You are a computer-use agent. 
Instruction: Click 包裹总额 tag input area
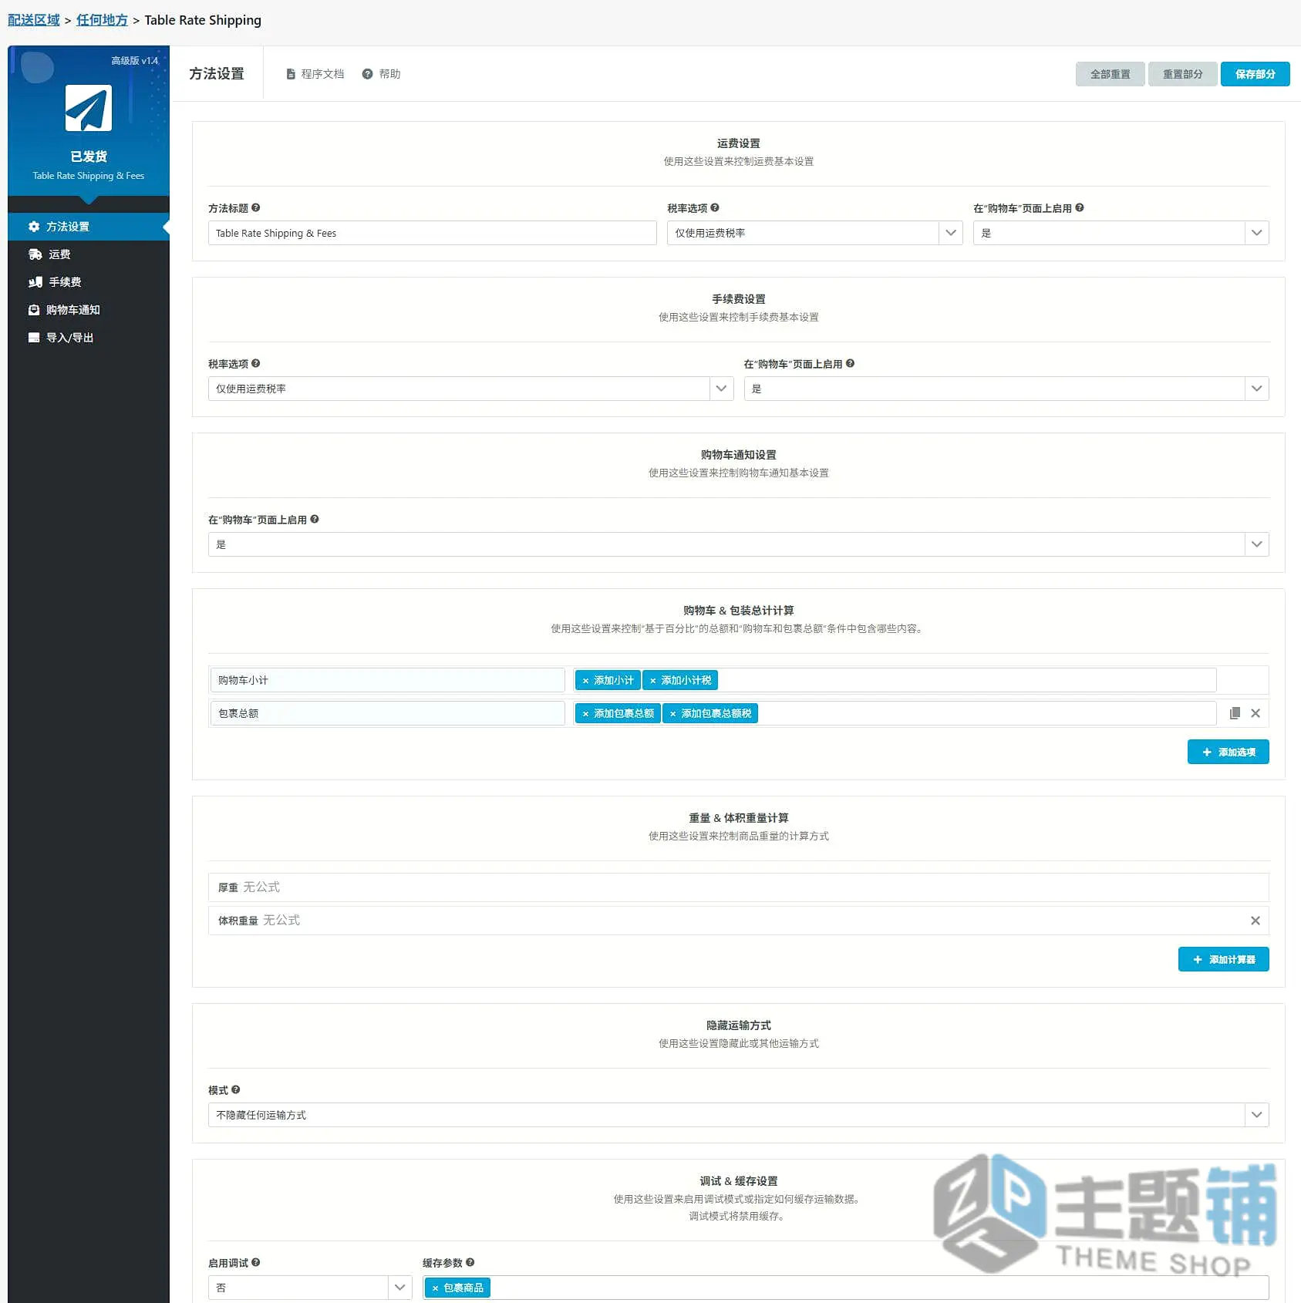point(895,713)
